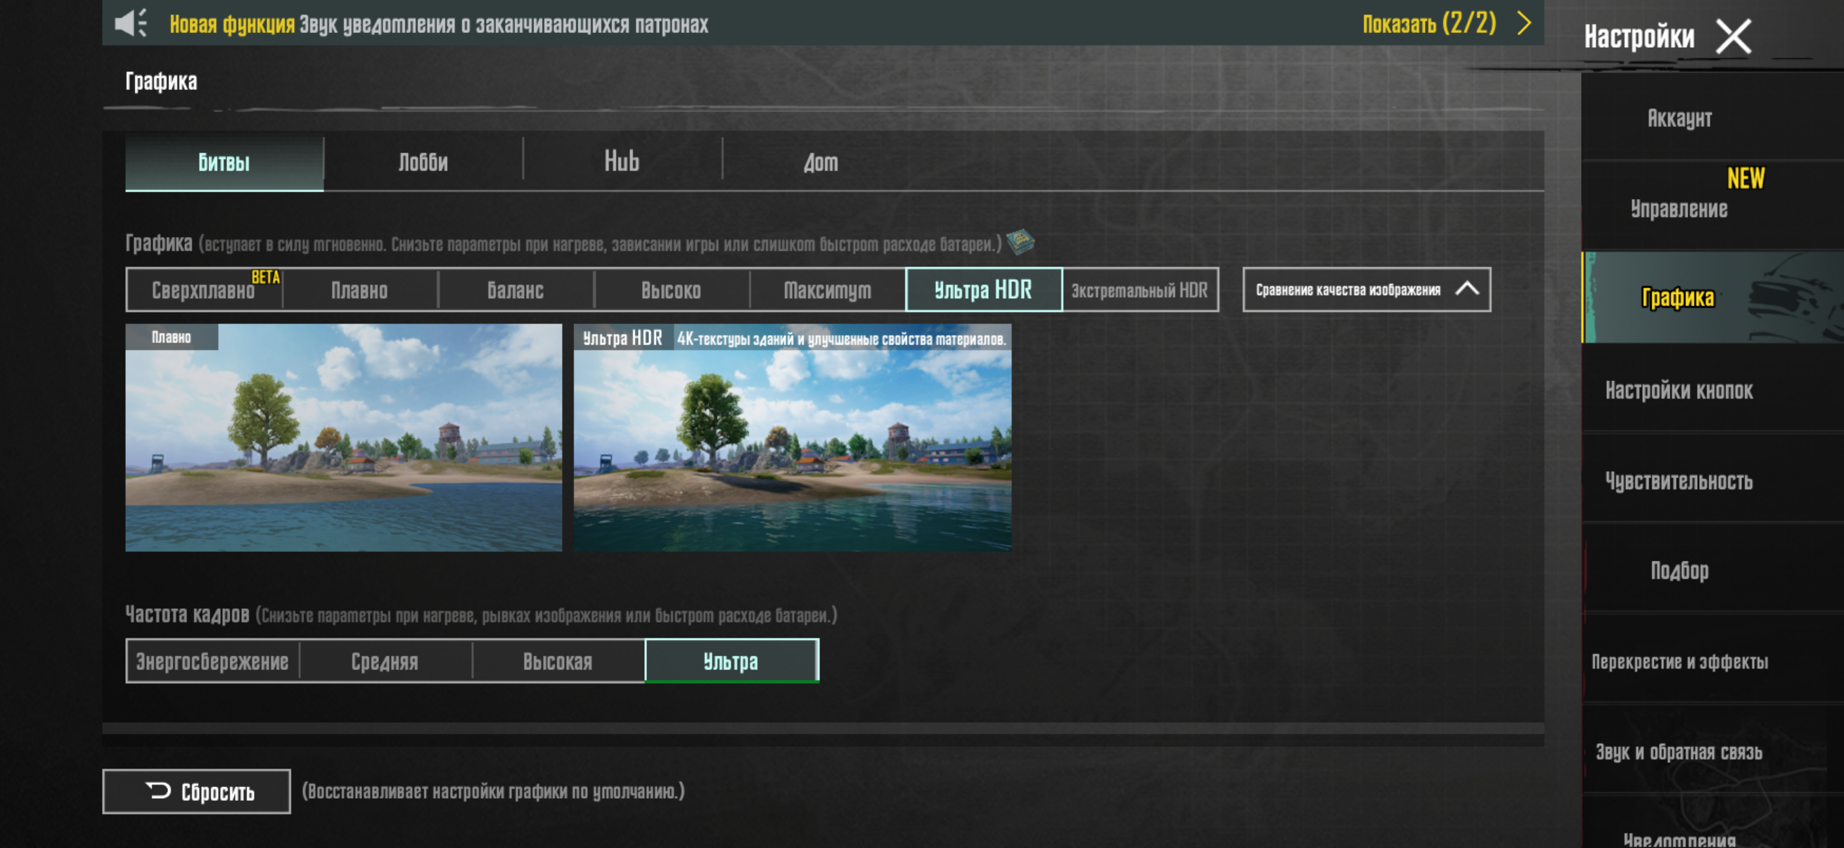Switch to the Лобби tab
The height and width of the screenshot is (848, 1844).
tap(423, 162)
